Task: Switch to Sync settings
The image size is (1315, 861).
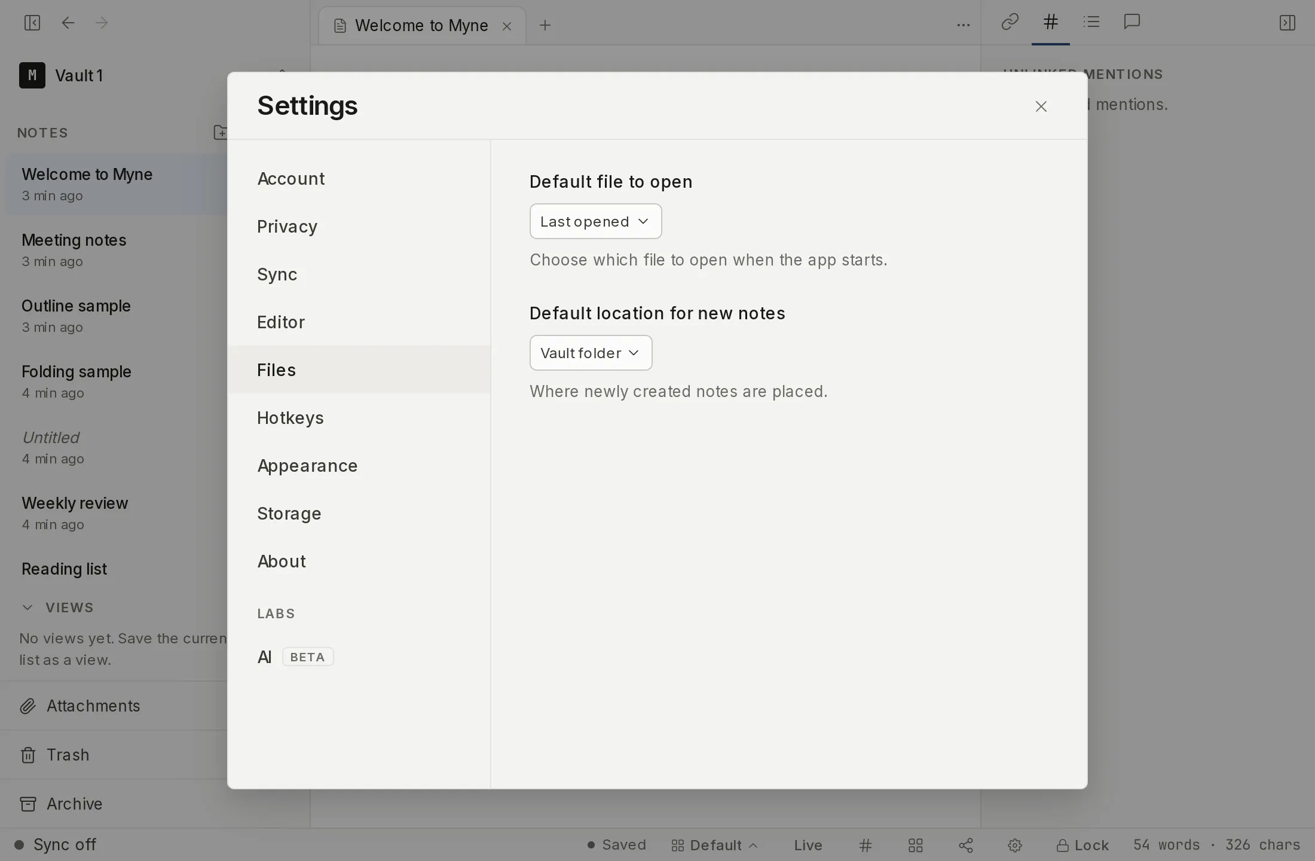Action: [359, 274]
